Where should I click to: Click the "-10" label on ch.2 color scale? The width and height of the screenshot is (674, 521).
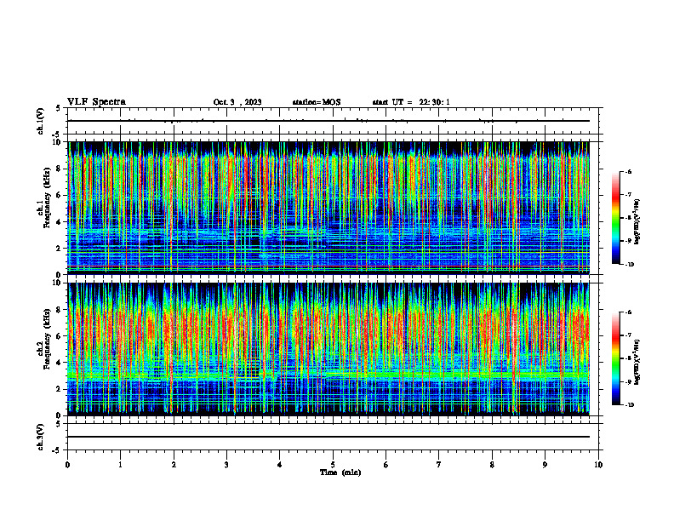pos(629,405)
